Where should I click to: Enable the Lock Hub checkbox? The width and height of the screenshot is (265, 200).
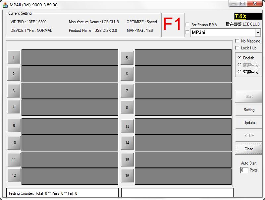237,48
